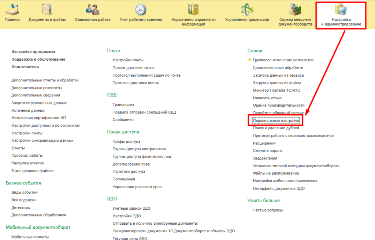Open the Настройка и администрирование icon

click(341, 9)
